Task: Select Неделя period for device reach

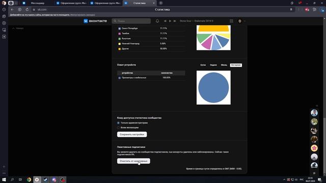Action: (x=213, y=65)
